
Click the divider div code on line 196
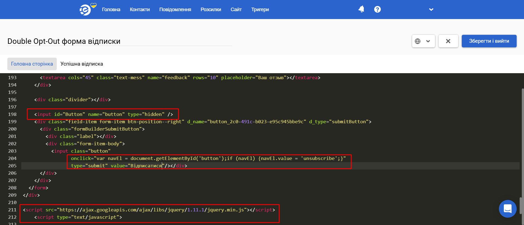[x=72, y=100]
